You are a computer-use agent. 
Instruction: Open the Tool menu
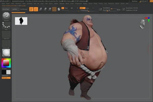coord(105,4)
